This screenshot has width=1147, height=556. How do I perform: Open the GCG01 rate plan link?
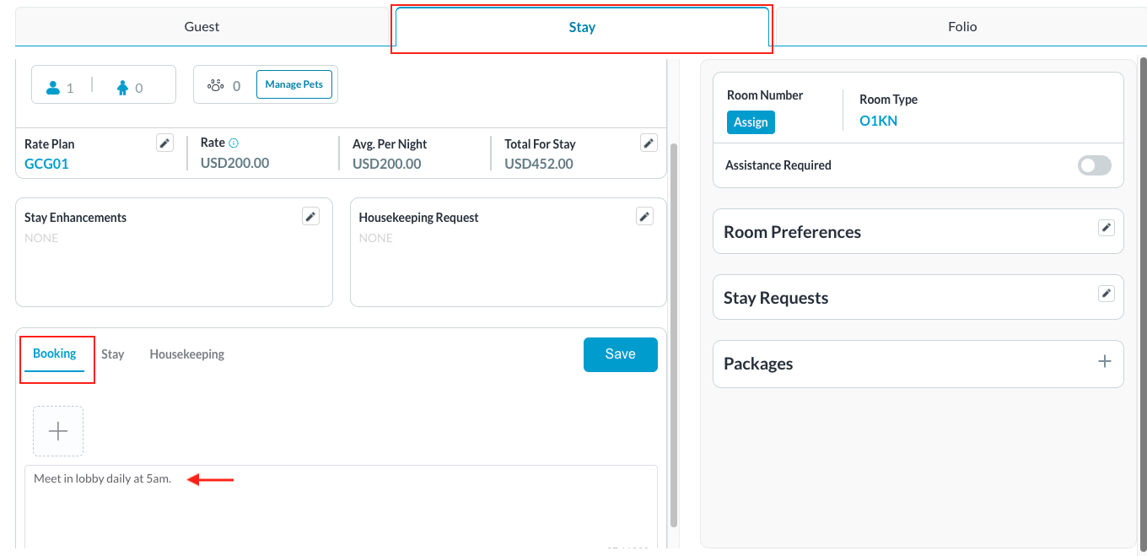tap(46, 164)
